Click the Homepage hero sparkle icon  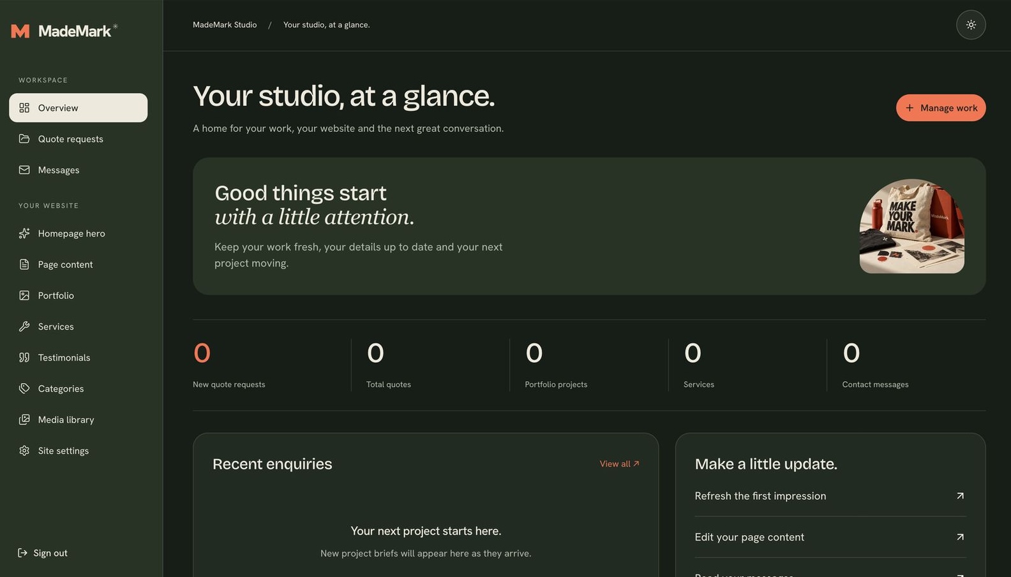coord(24,233)
